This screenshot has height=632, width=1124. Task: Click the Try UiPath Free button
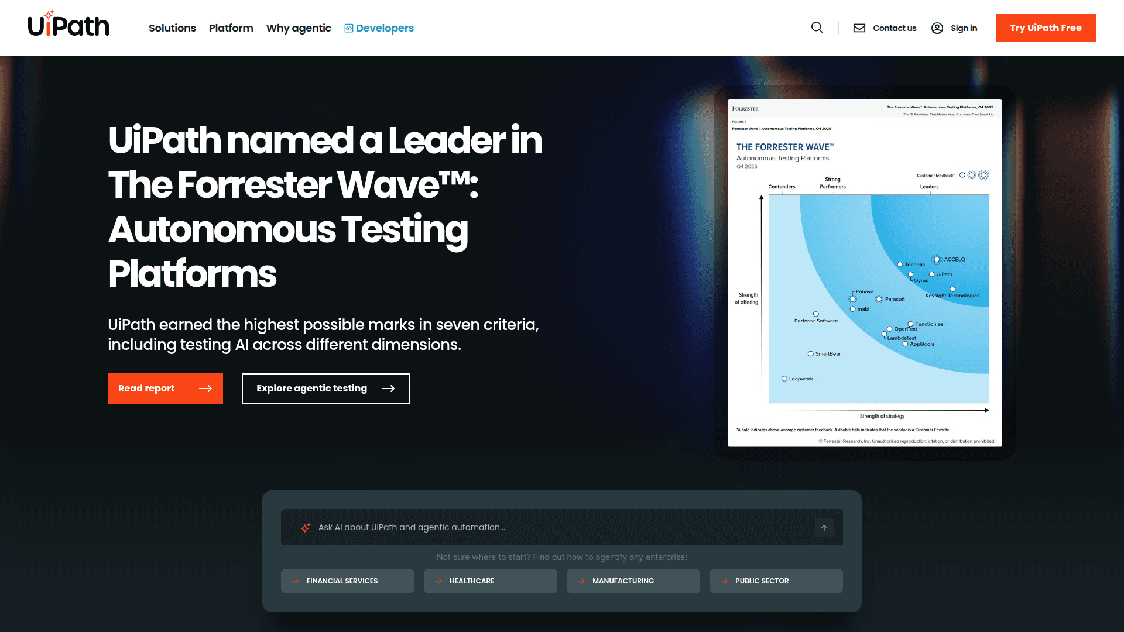1045,28
